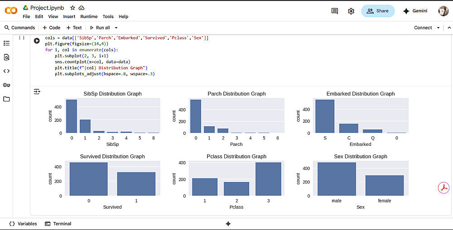Click the Share button

pos(378,11)
